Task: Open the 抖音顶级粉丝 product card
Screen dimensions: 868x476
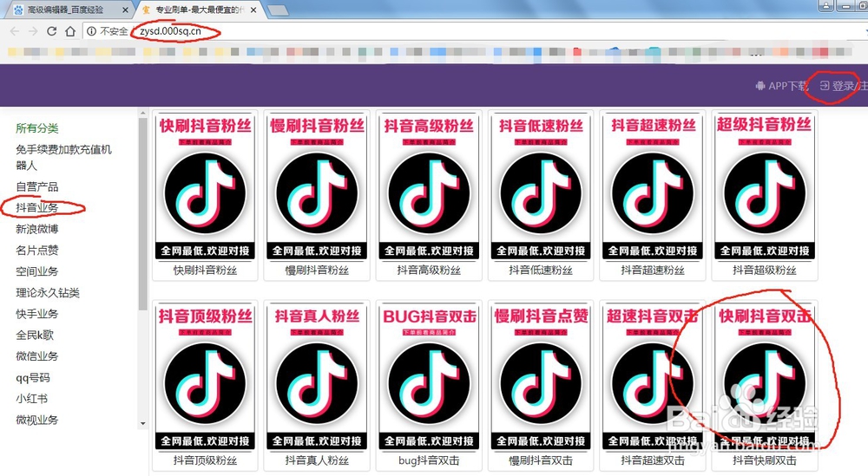Action: 205,385
